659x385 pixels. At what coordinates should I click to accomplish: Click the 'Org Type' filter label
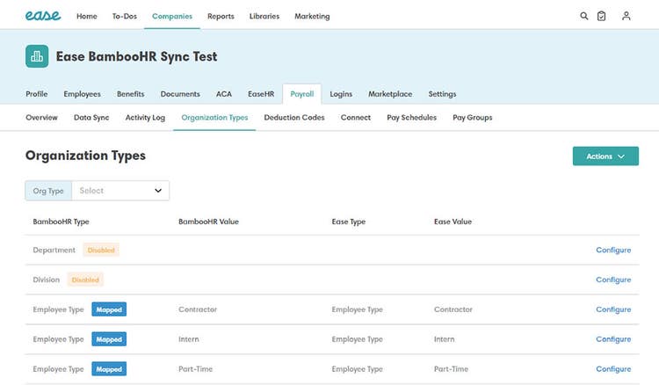[x=48, y=191]
